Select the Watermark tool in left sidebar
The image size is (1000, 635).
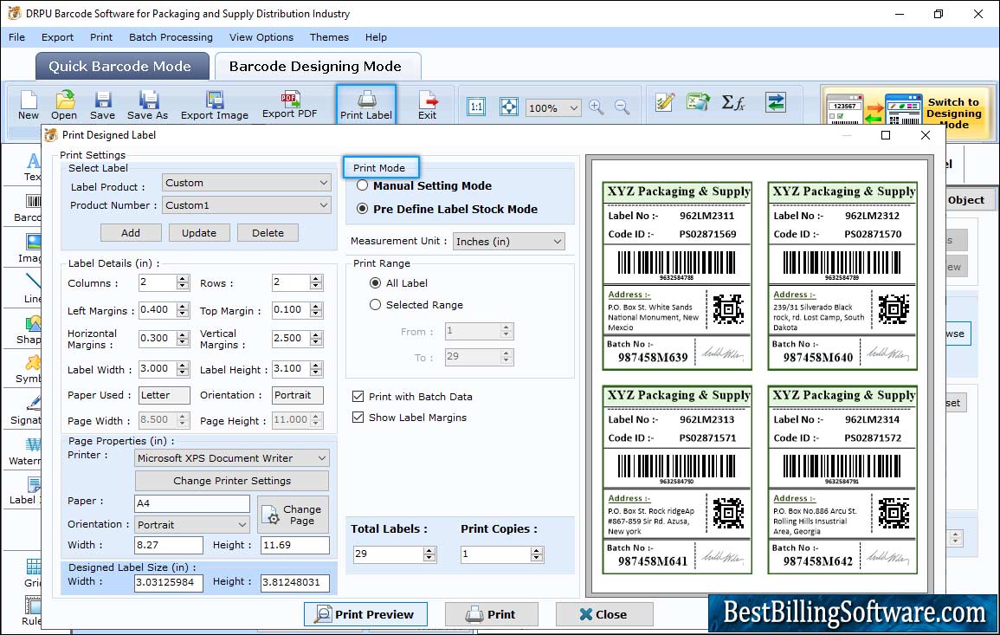pos(27,452)
